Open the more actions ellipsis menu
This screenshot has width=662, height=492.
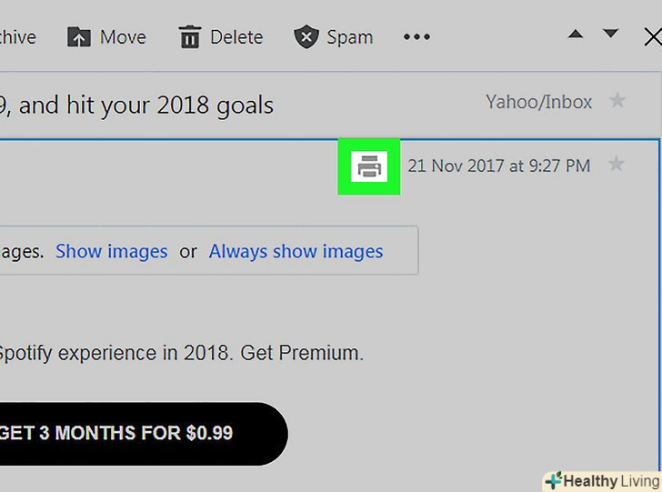pyautogui.click(x=416, y=37)
